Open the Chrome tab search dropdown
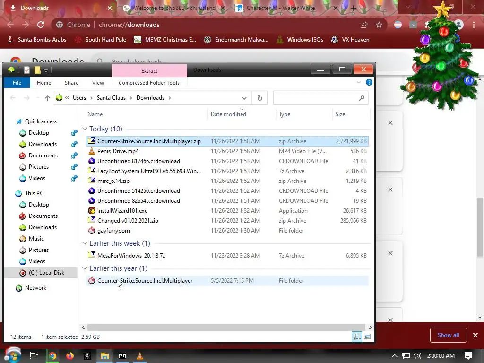 408,7
